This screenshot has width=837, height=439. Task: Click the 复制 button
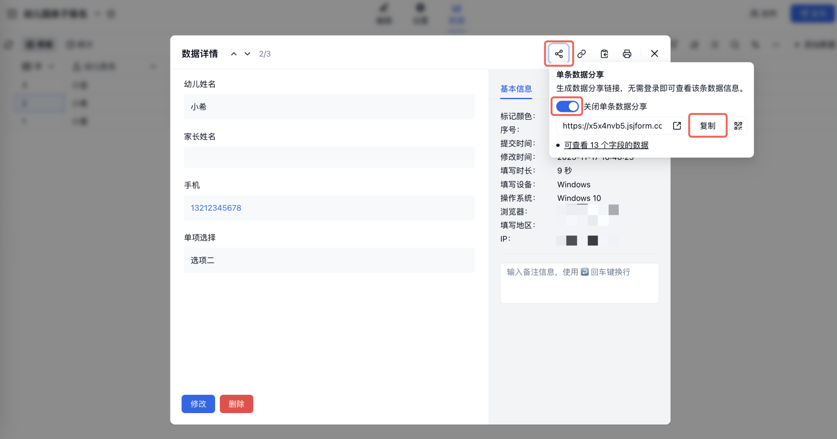(x=707, y=126)
